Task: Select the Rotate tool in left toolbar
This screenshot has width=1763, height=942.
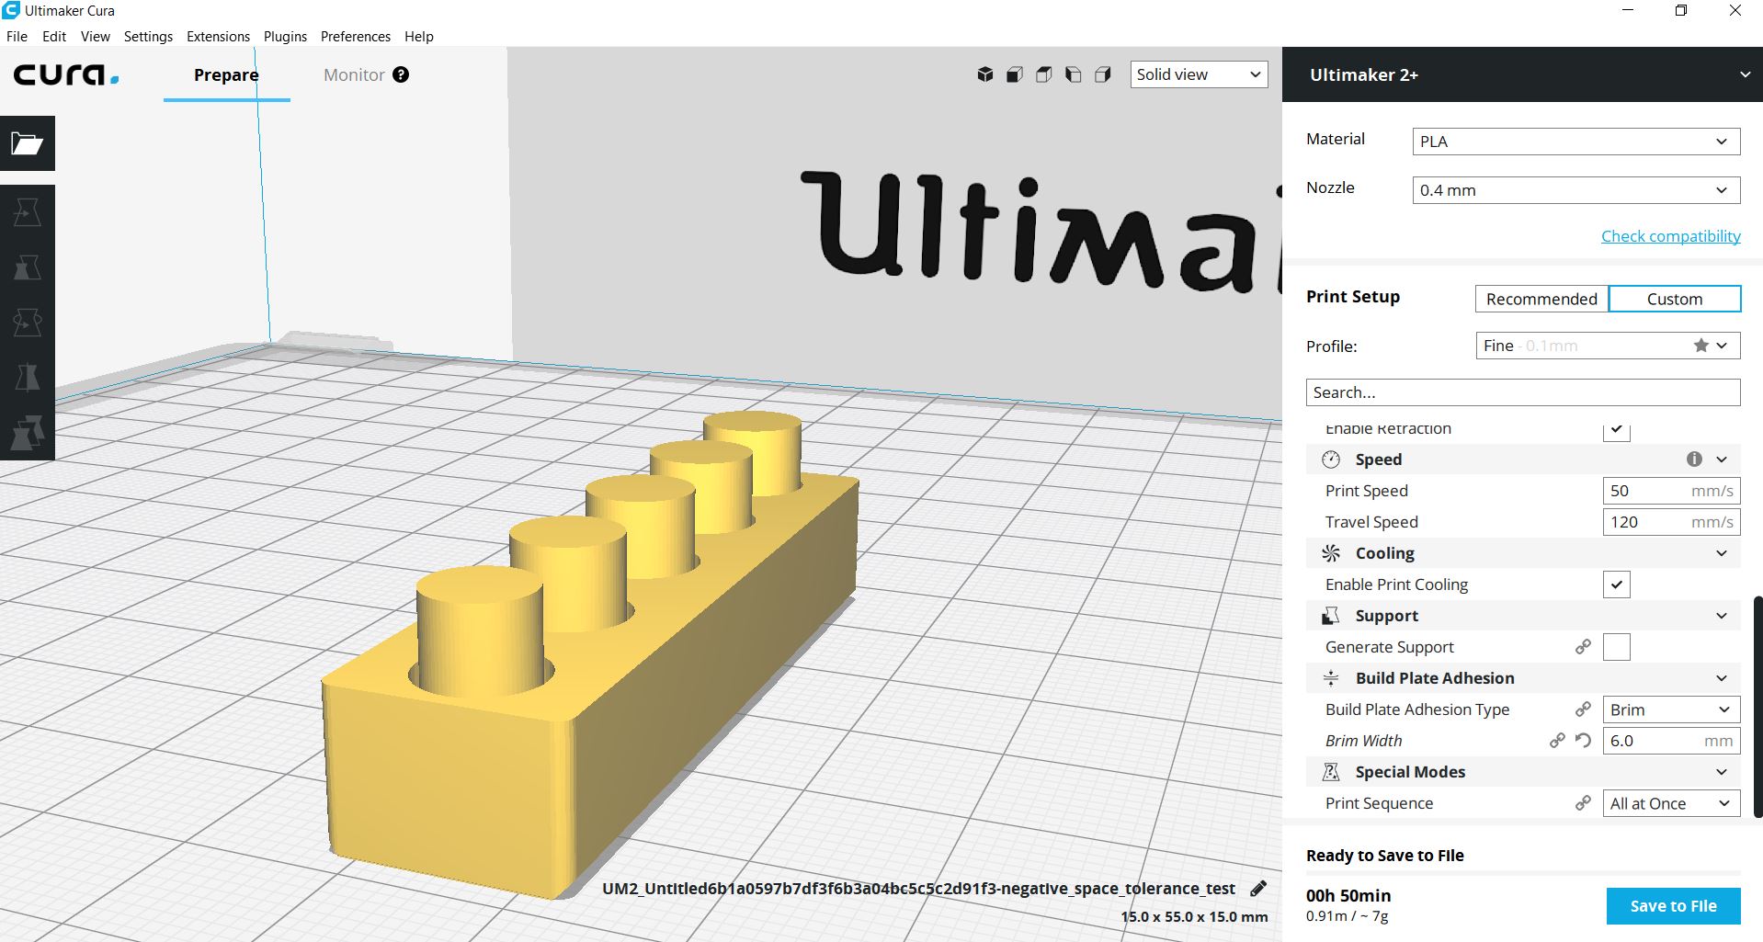Action: click(28, 323)
